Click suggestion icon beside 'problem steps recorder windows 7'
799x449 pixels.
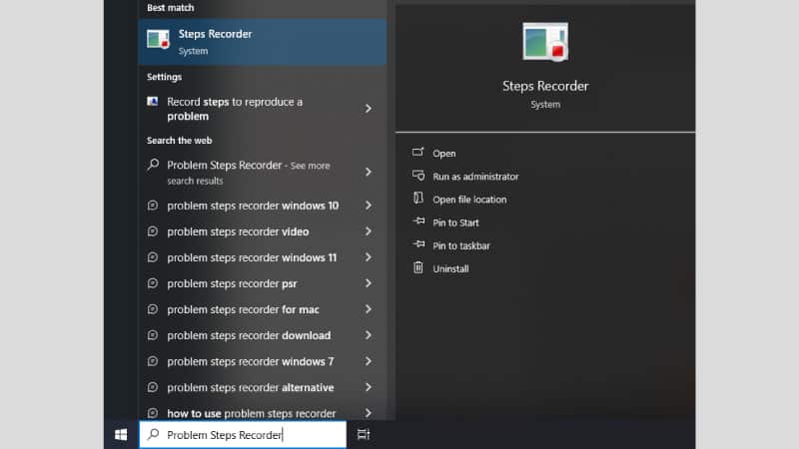[153, 361]
